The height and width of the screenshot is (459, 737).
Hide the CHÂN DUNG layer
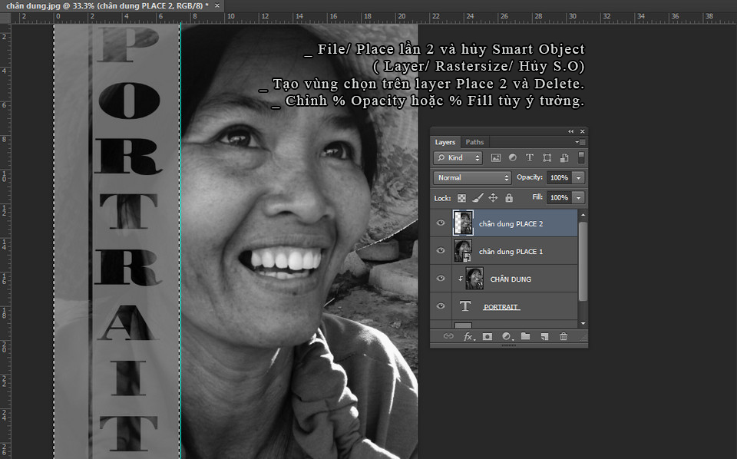(x=441, y=279)
